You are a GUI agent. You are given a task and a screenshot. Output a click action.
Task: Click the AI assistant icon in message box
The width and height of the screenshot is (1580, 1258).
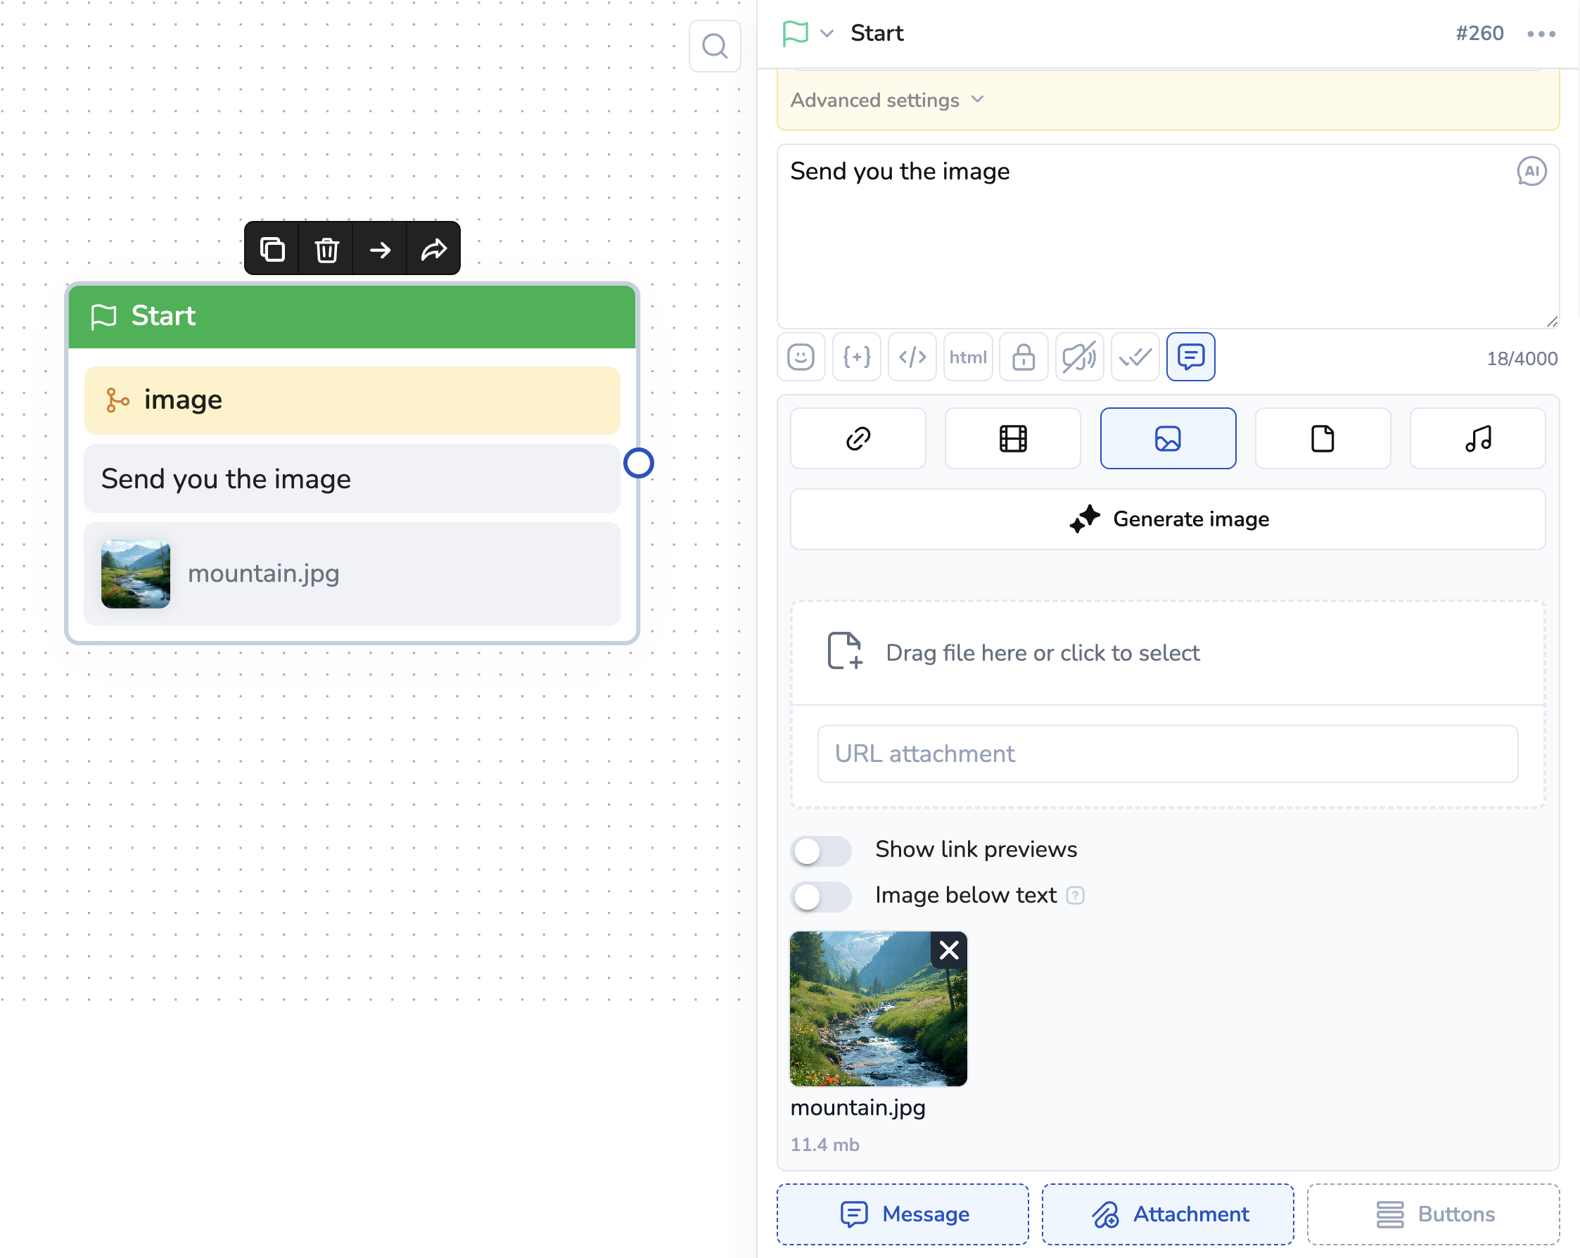tap(1531, 171)
